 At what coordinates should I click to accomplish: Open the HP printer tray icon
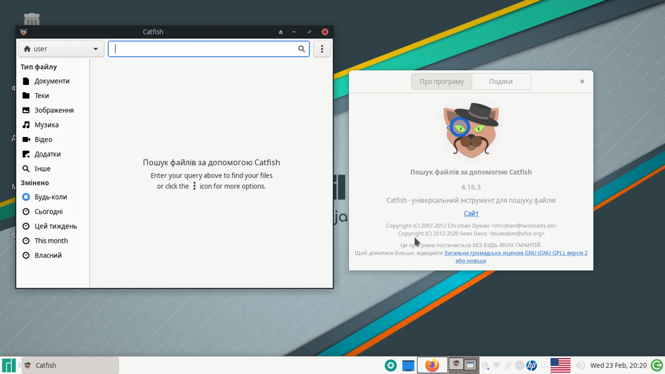click(531, 365)
